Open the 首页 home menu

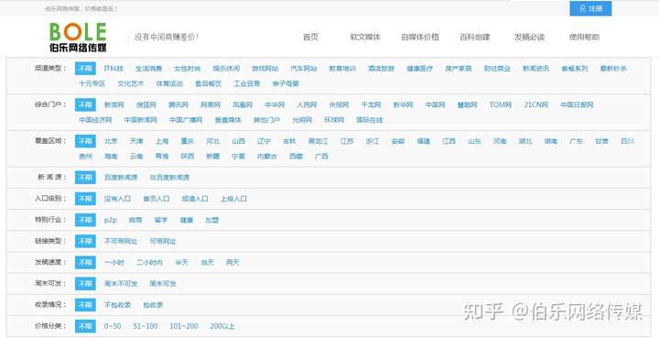coord(310,37)
